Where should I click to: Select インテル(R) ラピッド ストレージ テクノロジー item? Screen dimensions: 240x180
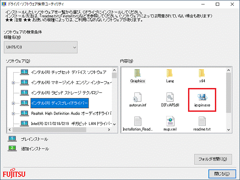(x=66, y=93)
